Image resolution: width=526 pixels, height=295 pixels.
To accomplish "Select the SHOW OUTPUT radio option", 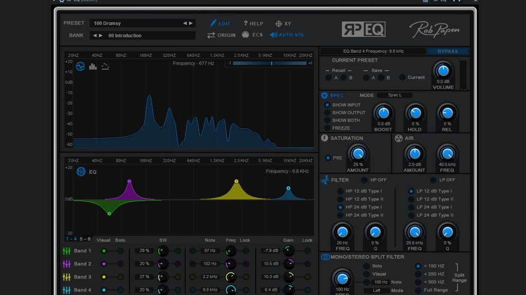I will click(327, 113).
